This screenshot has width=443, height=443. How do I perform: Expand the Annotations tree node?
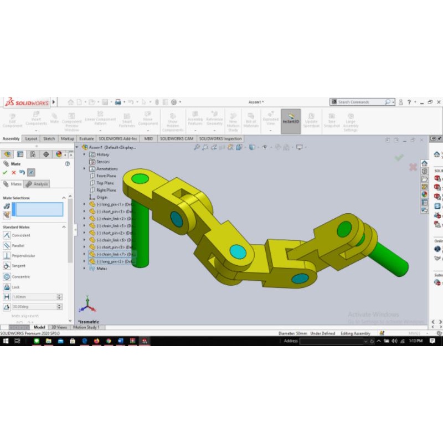click(x=84, y=168)
